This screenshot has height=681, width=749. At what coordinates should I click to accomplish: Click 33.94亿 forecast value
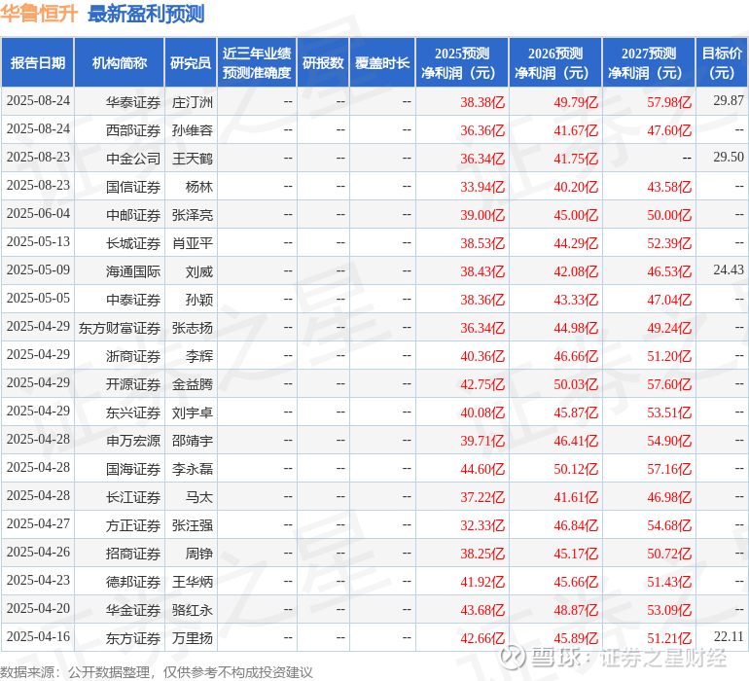coord(481,187)
